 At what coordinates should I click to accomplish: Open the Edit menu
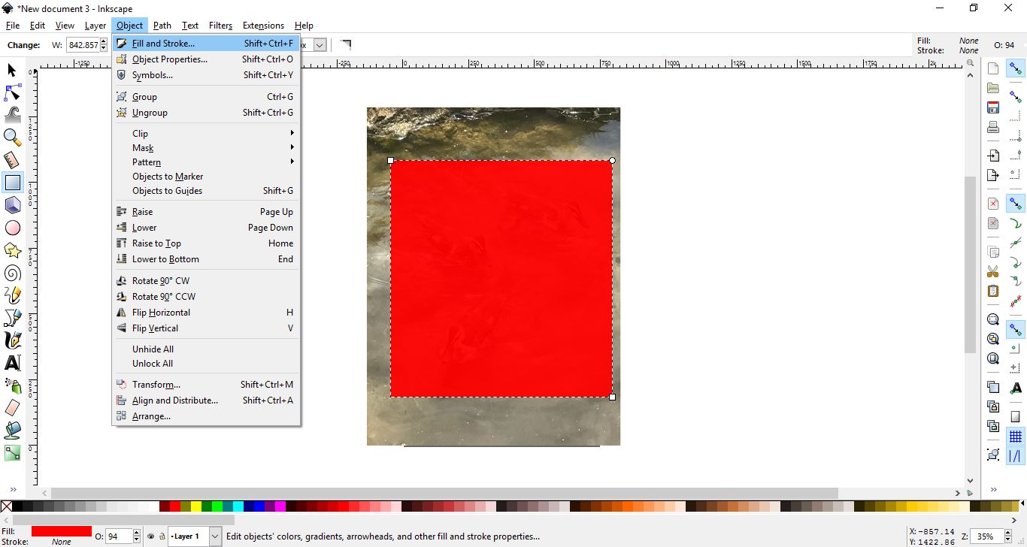37,25
